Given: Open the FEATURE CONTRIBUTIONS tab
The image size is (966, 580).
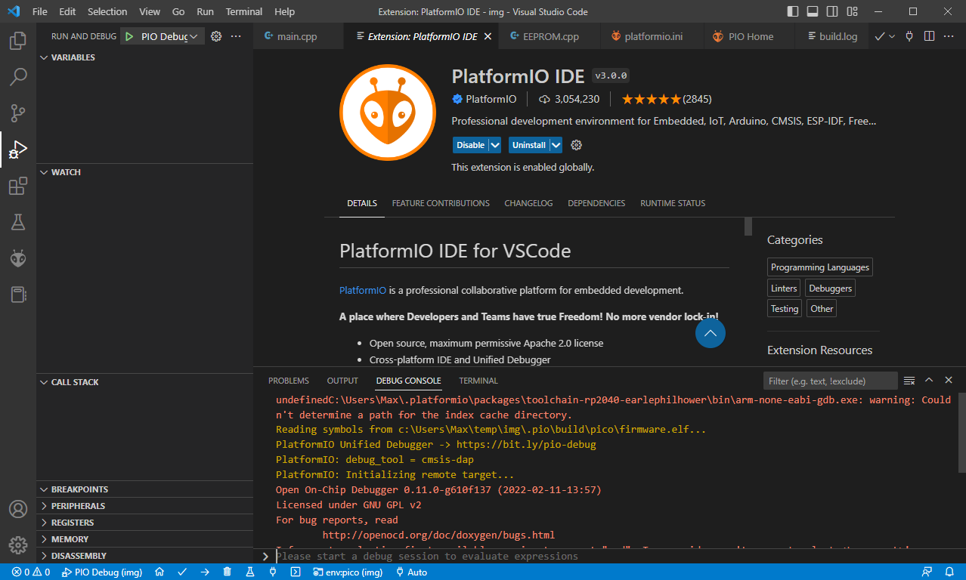Looking at the screenshot, I should pos(441,203).
